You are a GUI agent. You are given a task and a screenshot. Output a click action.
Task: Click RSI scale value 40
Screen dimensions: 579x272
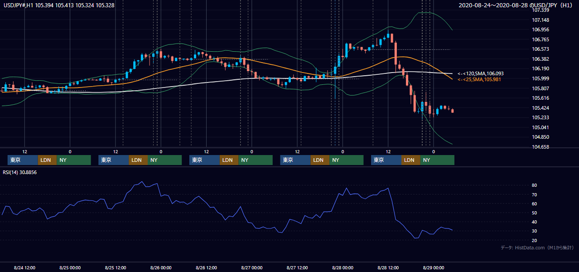coord(535,222)
